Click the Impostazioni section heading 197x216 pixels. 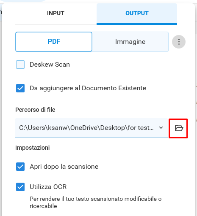33,148
